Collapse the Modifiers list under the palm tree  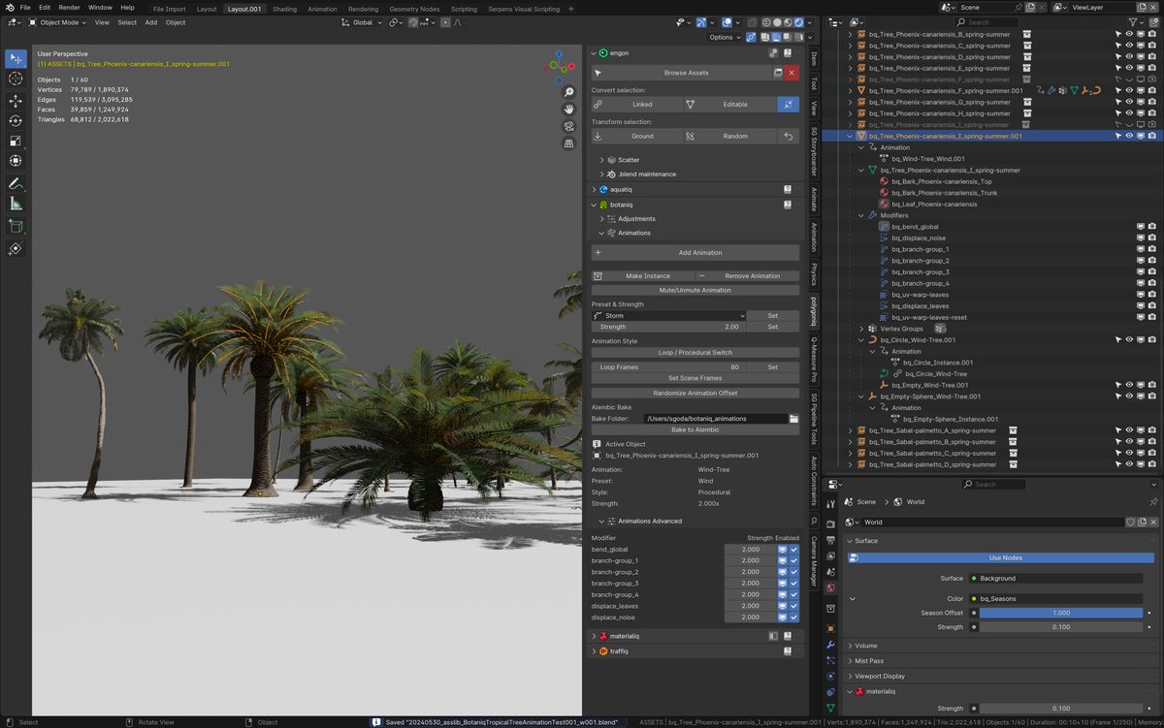(860, 215)
